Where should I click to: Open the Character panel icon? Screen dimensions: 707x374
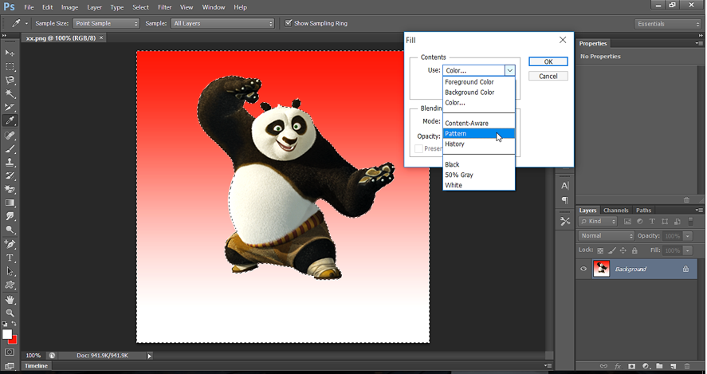pos(565,186)
